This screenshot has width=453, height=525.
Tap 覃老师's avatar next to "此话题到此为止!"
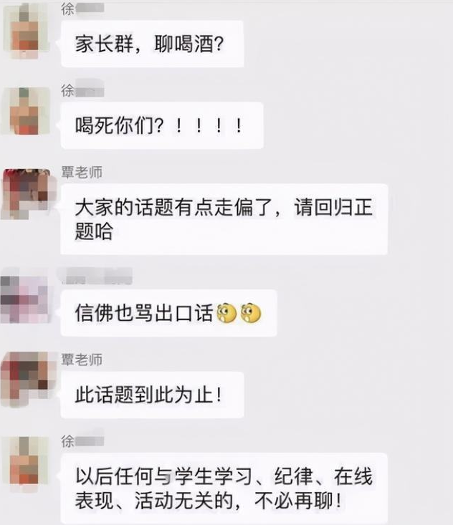[x=27, y=378]
